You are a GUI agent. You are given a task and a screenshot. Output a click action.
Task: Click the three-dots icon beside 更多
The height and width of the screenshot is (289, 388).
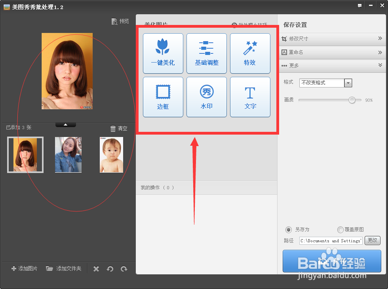(284, 66)
